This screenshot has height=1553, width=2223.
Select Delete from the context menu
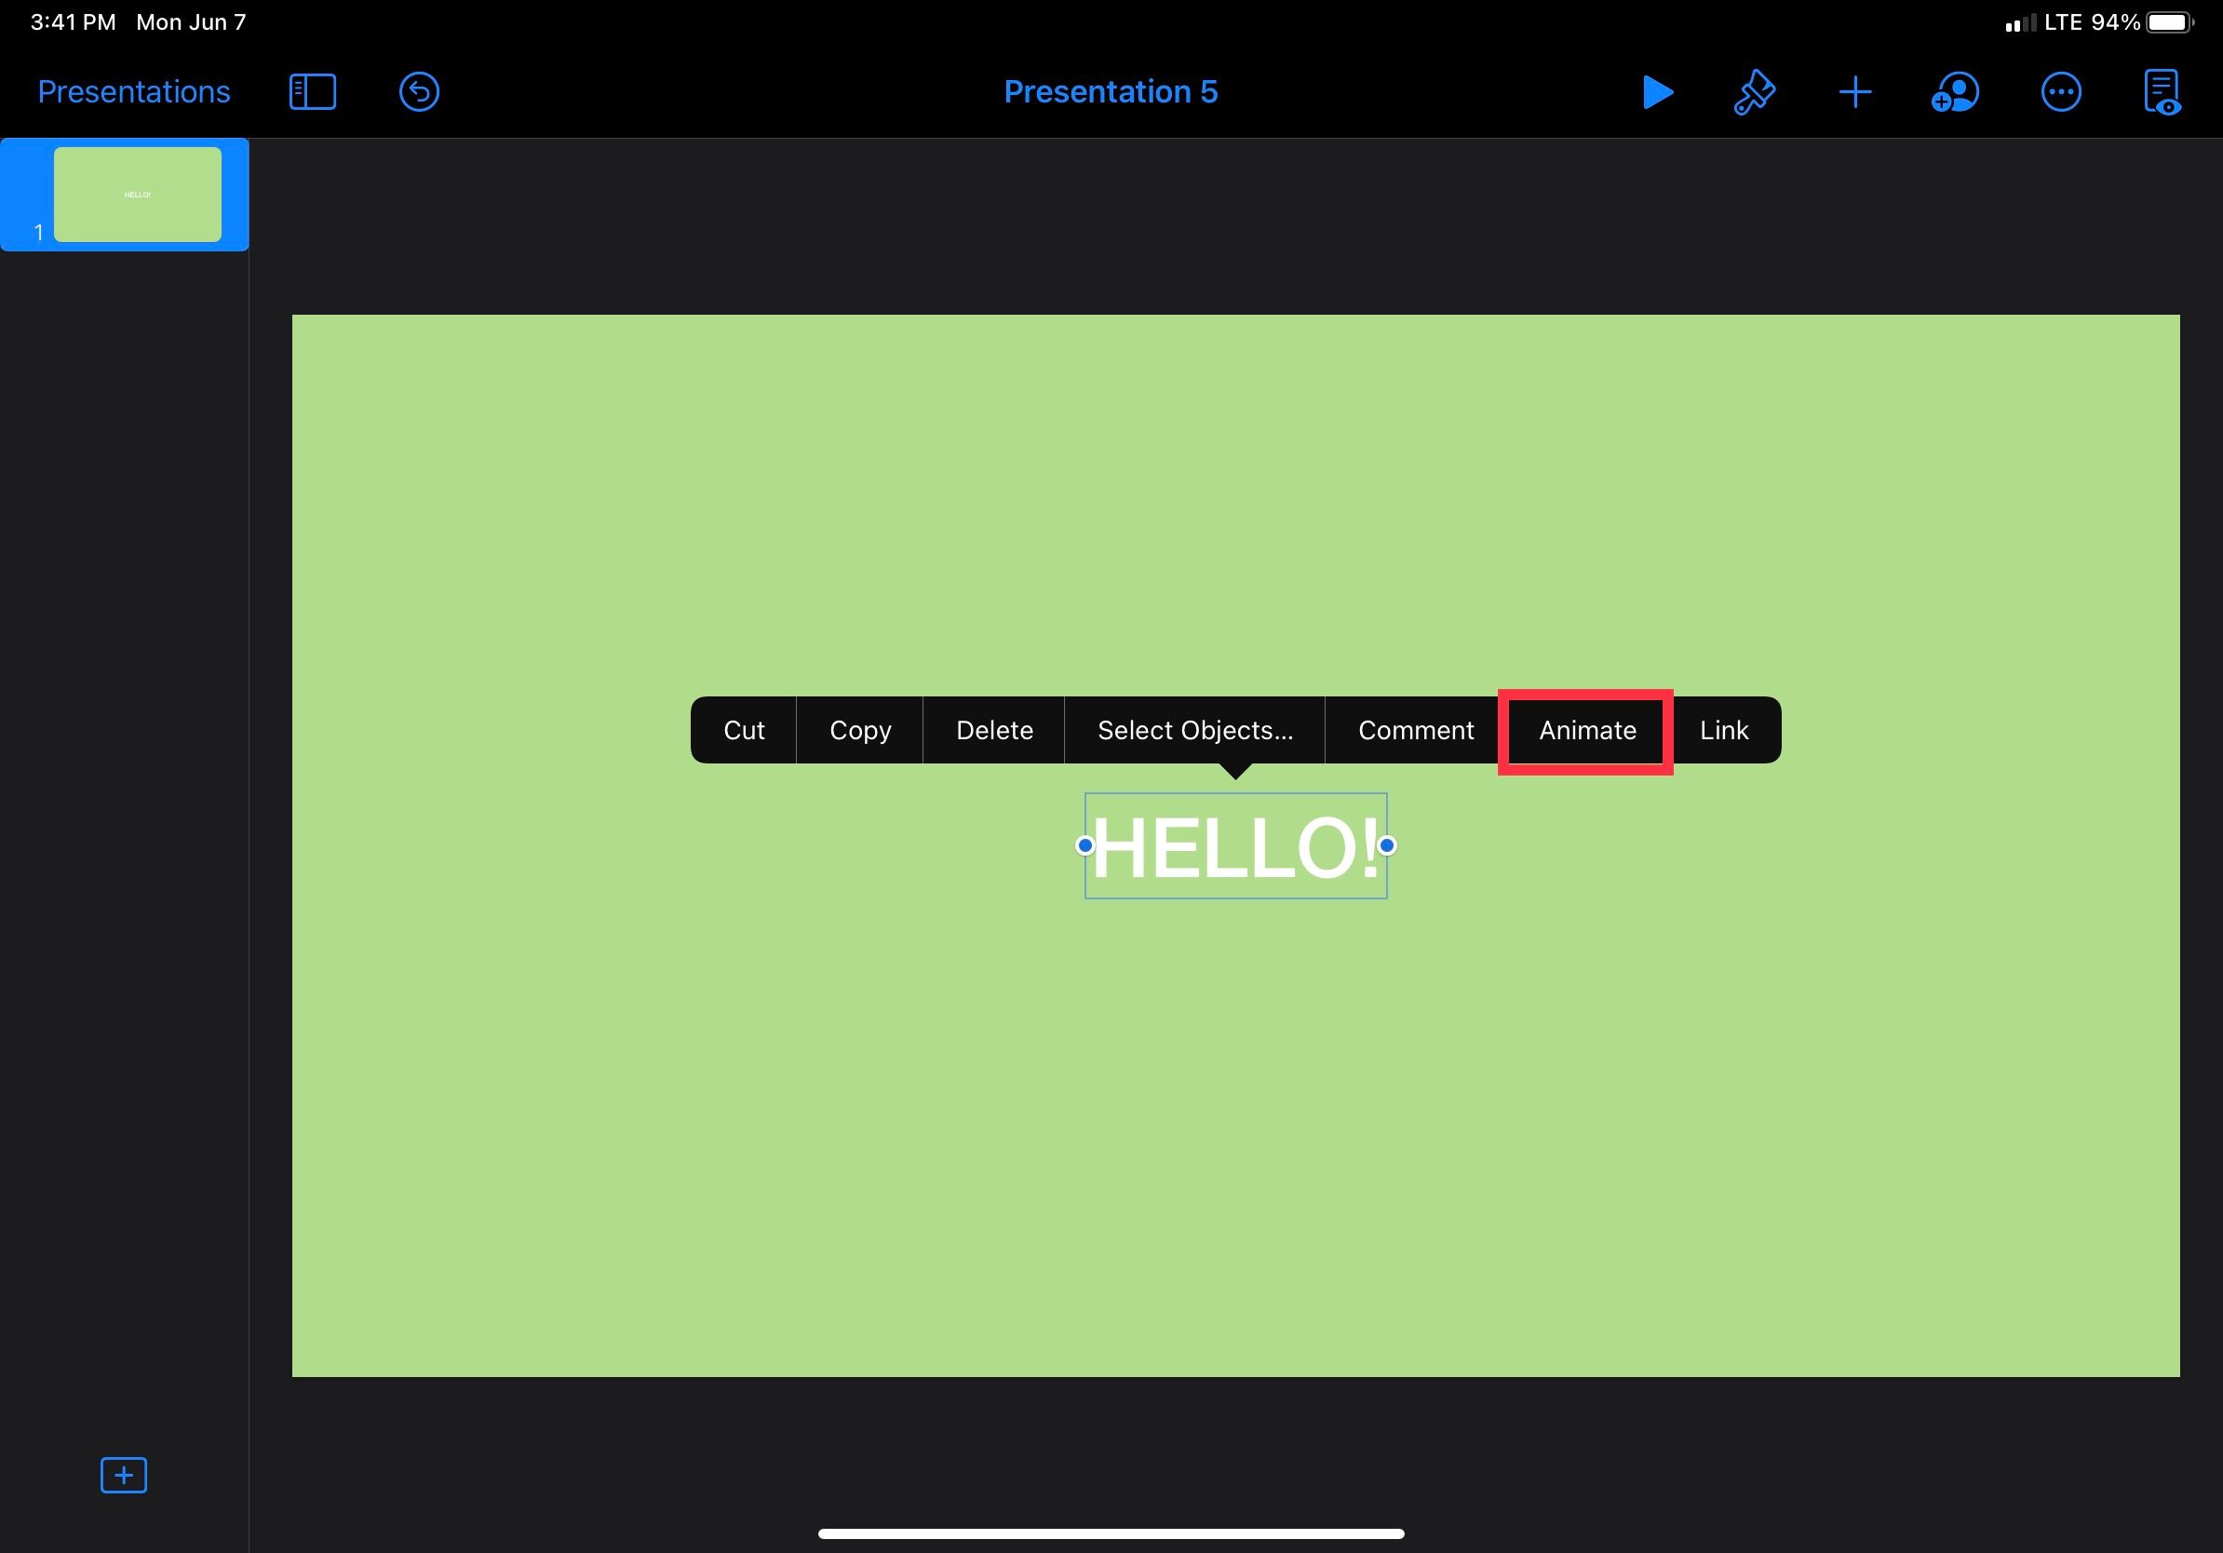(993, 728)
